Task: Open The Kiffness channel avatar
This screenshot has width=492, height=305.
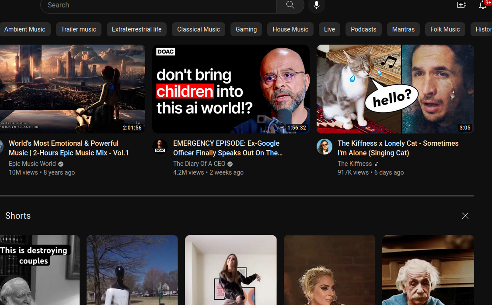Action: [x=325, y=147]
